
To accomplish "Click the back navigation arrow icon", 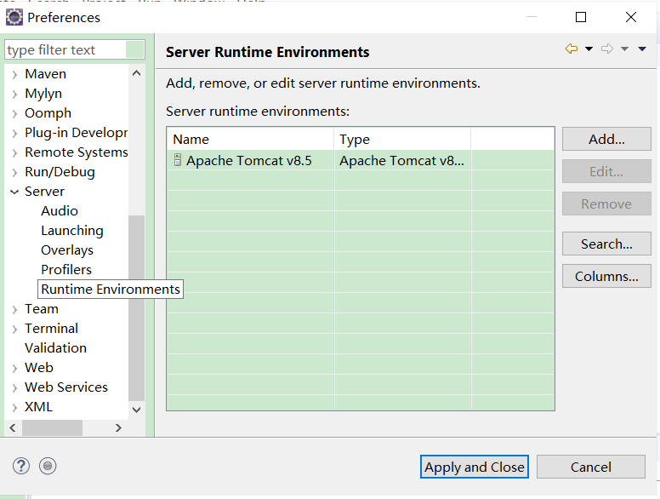I will (x=572, y=49).
